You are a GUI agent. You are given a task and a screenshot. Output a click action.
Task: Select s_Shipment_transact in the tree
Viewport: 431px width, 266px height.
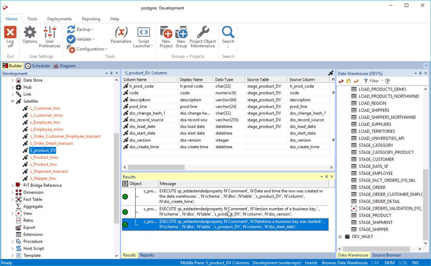pos(49,171)
